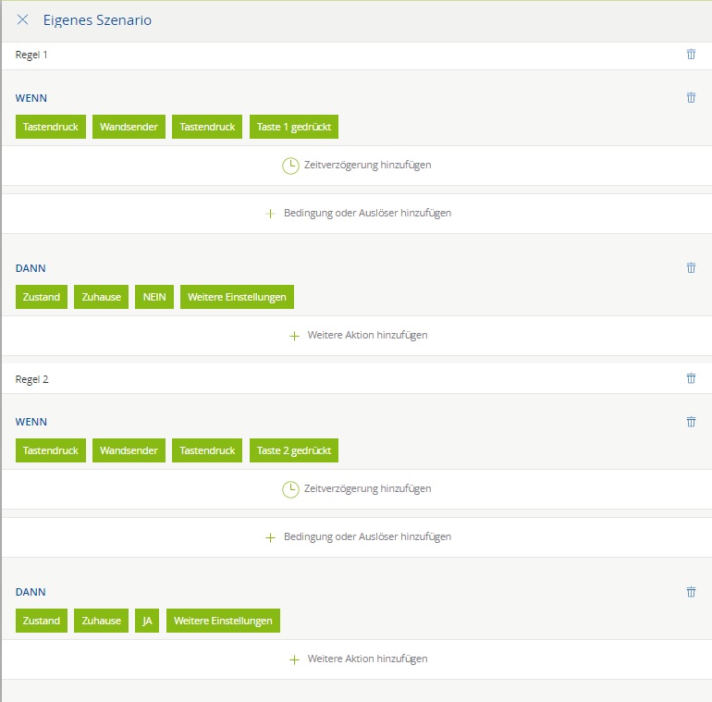Delete Regel 2 using its trash icon
Screen dimensions: 712x702
691,378
